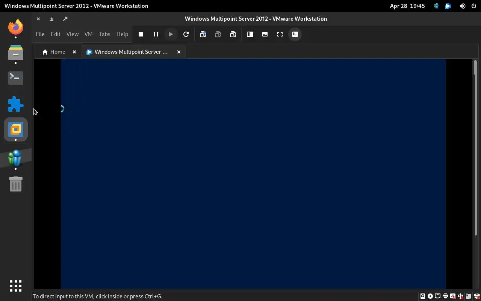Click the message log status icon
Screen dimensions: 481x301
[x=469, y=296]
